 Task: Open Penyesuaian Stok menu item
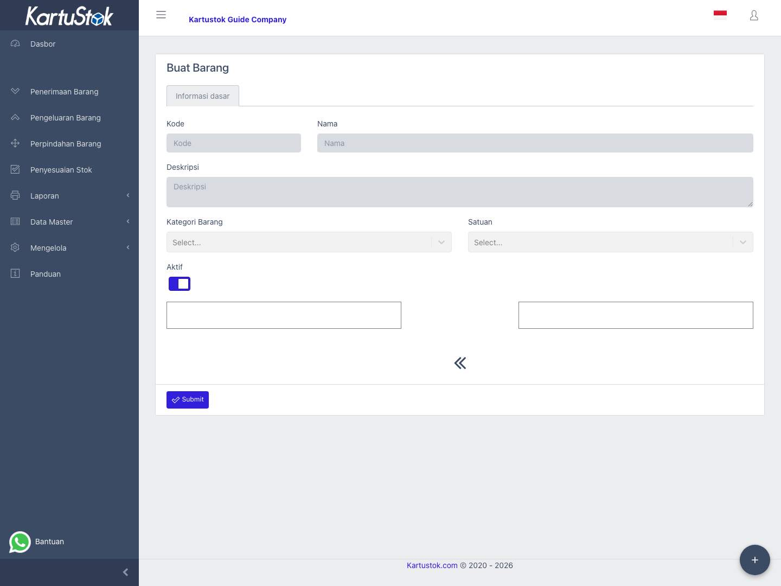point(69,170)
